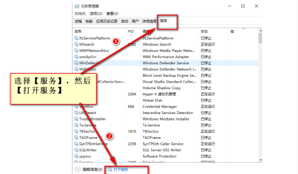Click the Interactive Services Detection description
The height and width of the screenshot is (174, 298).
168,112
